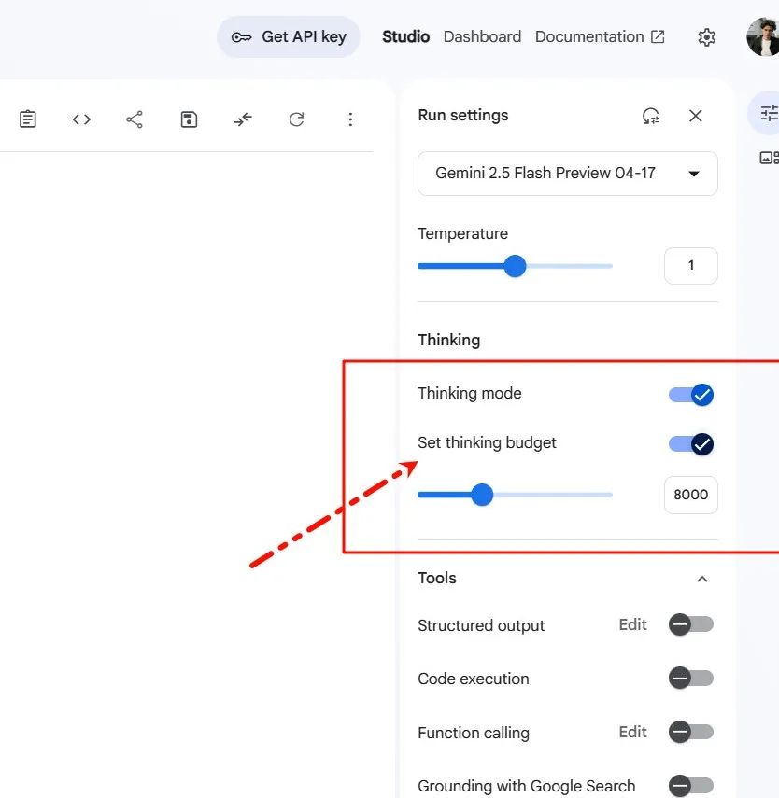The height and width of the screenshot is (798, 779).
Task: Open the three-dot more options menu
Action: pyautogui.click(x=350, y=119)
